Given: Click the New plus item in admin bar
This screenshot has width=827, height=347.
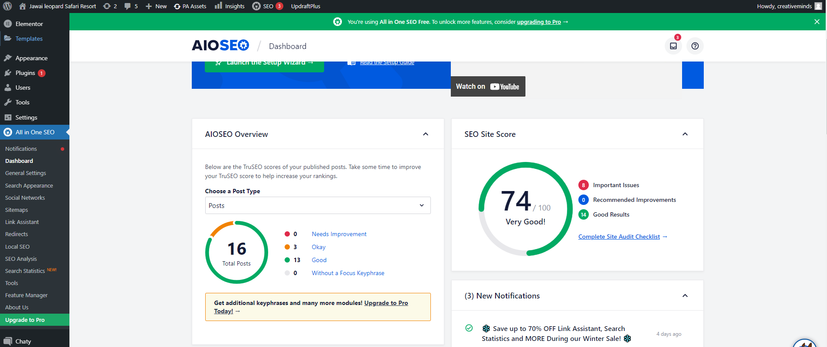Looking at the screenshot, I should [x=156, y=6].
